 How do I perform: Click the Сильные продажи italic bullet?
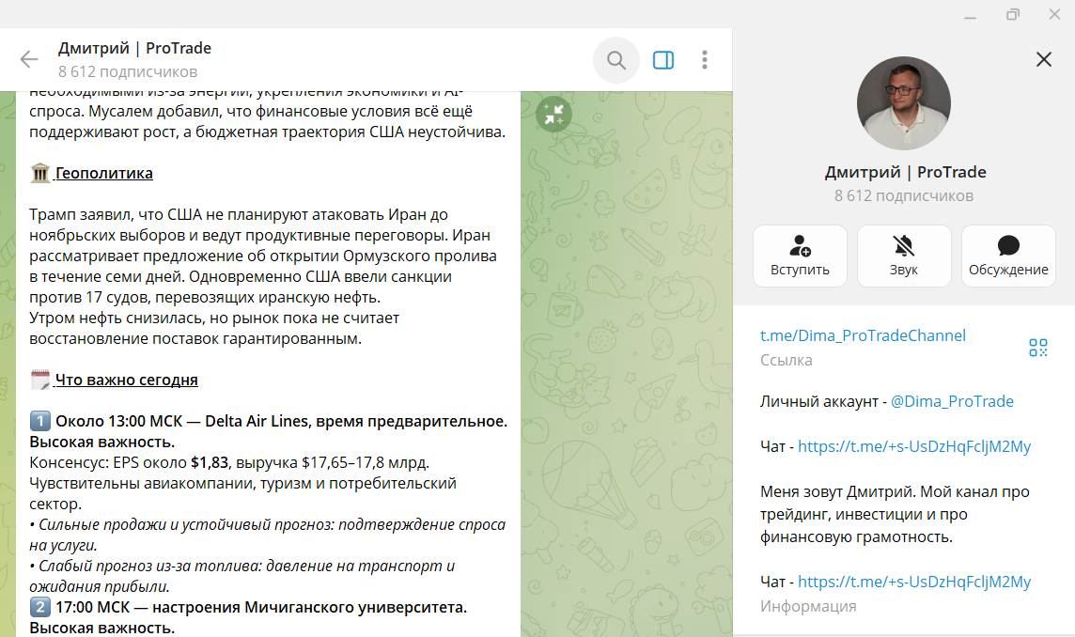(268, 535)
